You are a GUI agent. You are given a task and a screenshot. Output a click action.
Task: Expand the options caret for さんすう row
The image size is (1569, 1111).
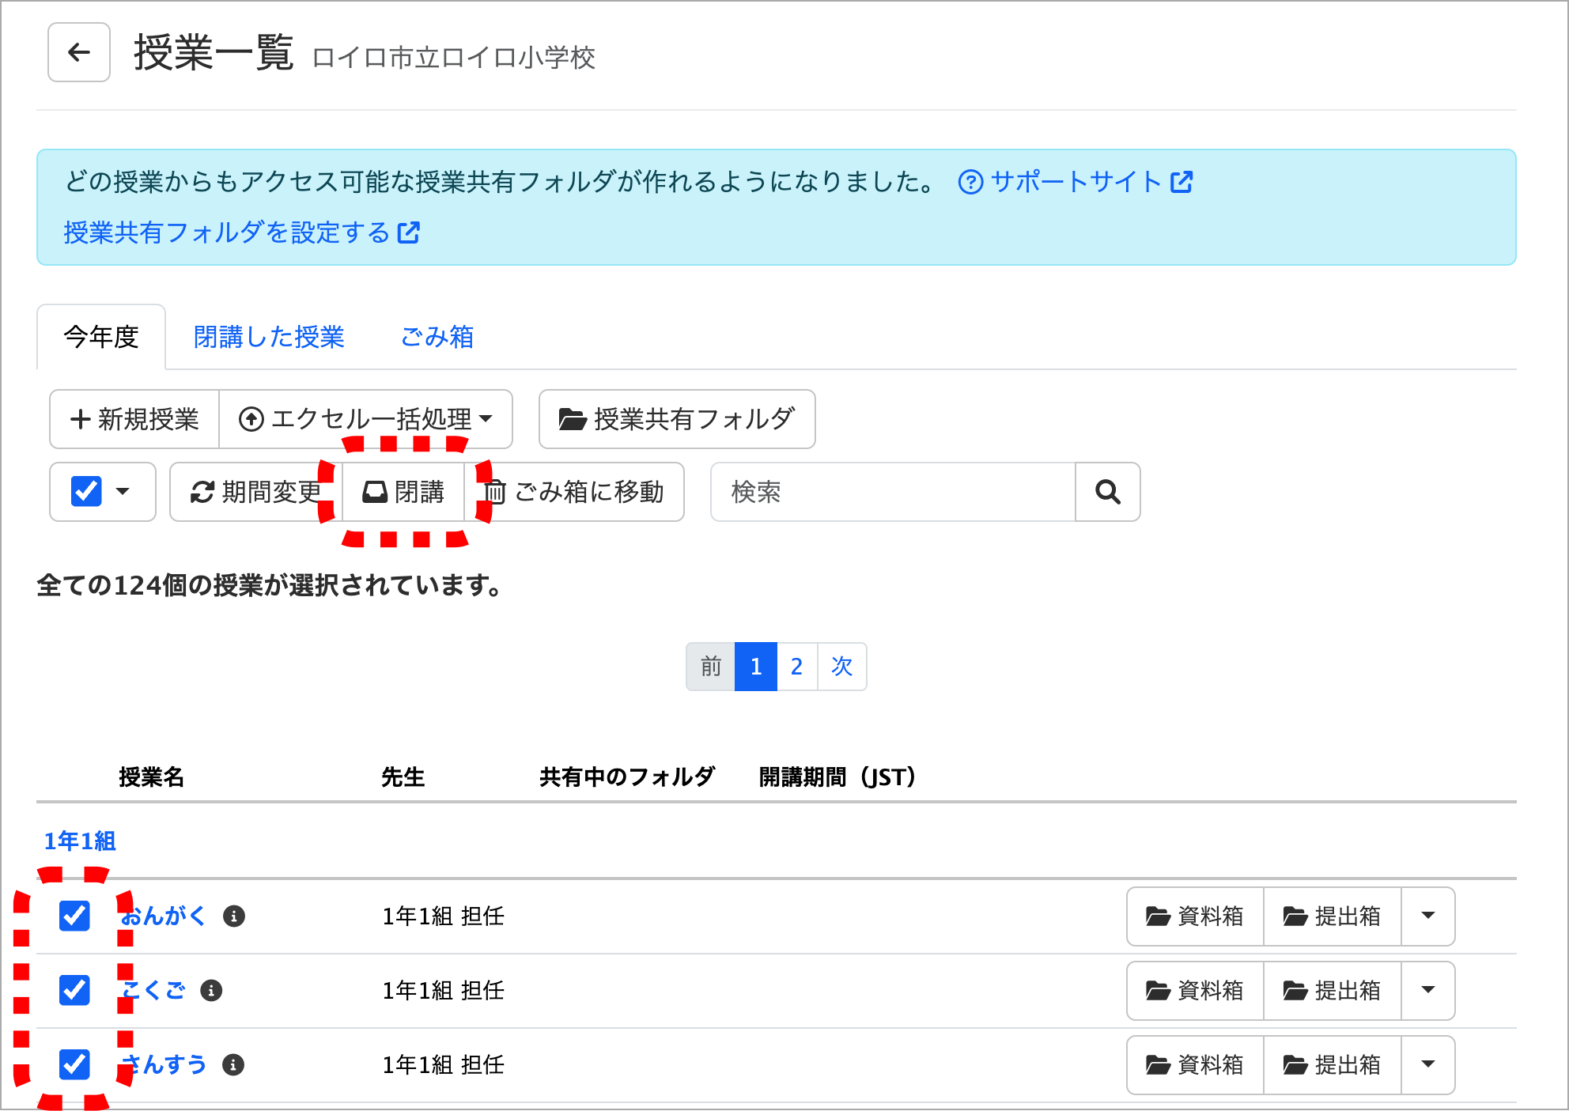(x=1427, y=1064)
